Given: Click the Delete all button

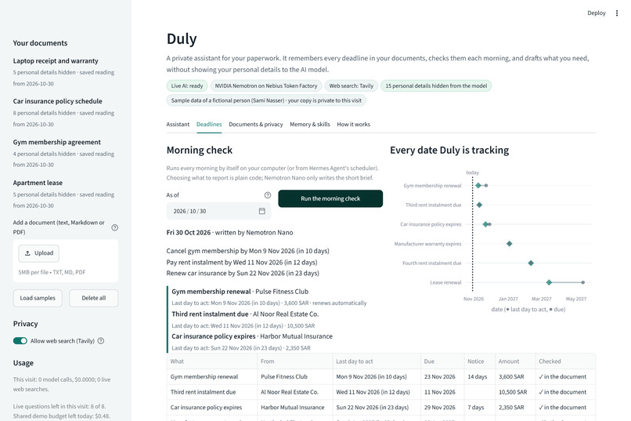Looking at the screenshot, I should (93, 298).
